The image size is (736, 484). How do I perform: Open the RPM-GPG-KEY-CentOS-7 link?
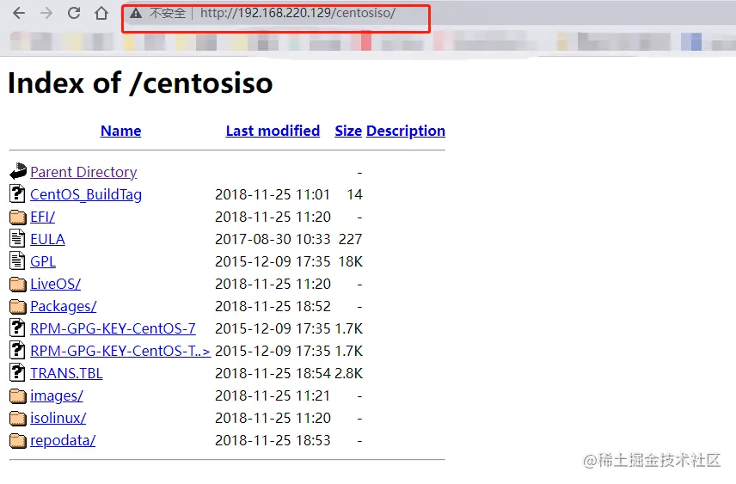point(113,328)
